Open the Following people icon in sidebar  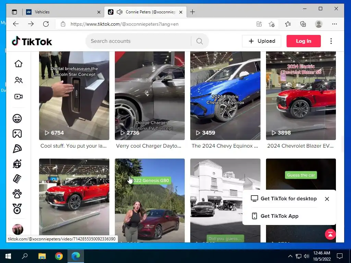coord(19,80)
